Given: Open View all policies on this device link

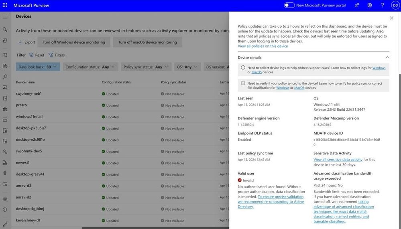Looking at the screenshot, I should coord(263,46).
